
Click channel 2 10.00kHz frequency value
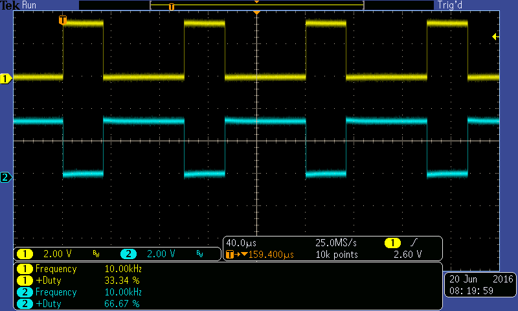click(x=123, y=292)
